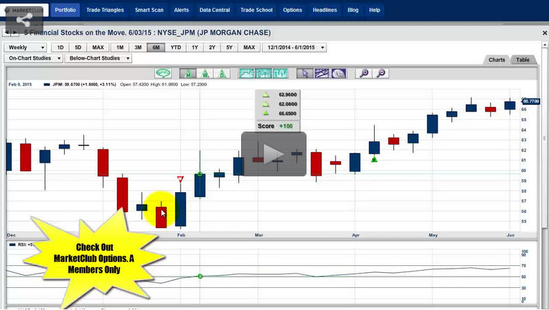
Task: Select the intraday MAX range button
Action: [98, 48]
